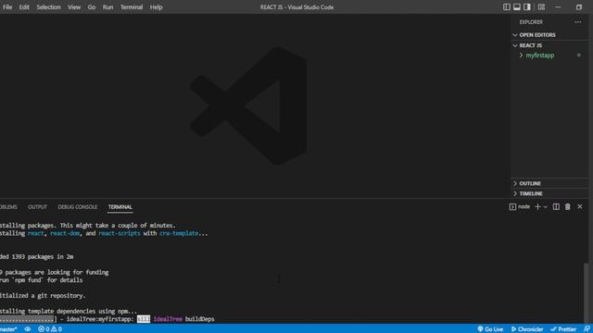Click the terminal vertical scrollbar thumb

587,292
